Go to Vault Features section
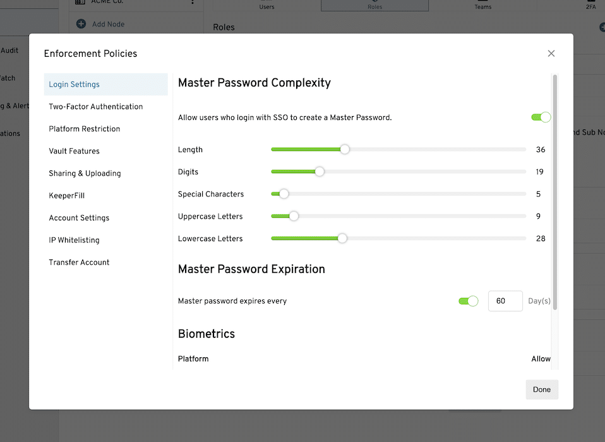 click(x=75, y=151)
